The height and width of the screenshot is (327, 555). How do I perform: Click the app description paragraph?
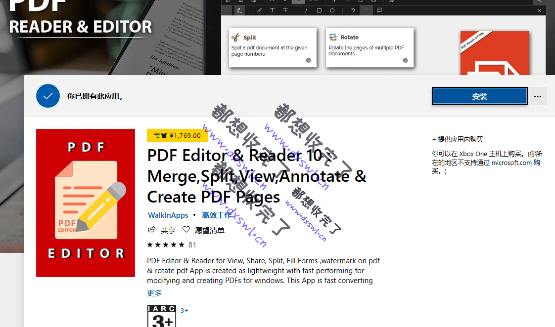(263, 270)
